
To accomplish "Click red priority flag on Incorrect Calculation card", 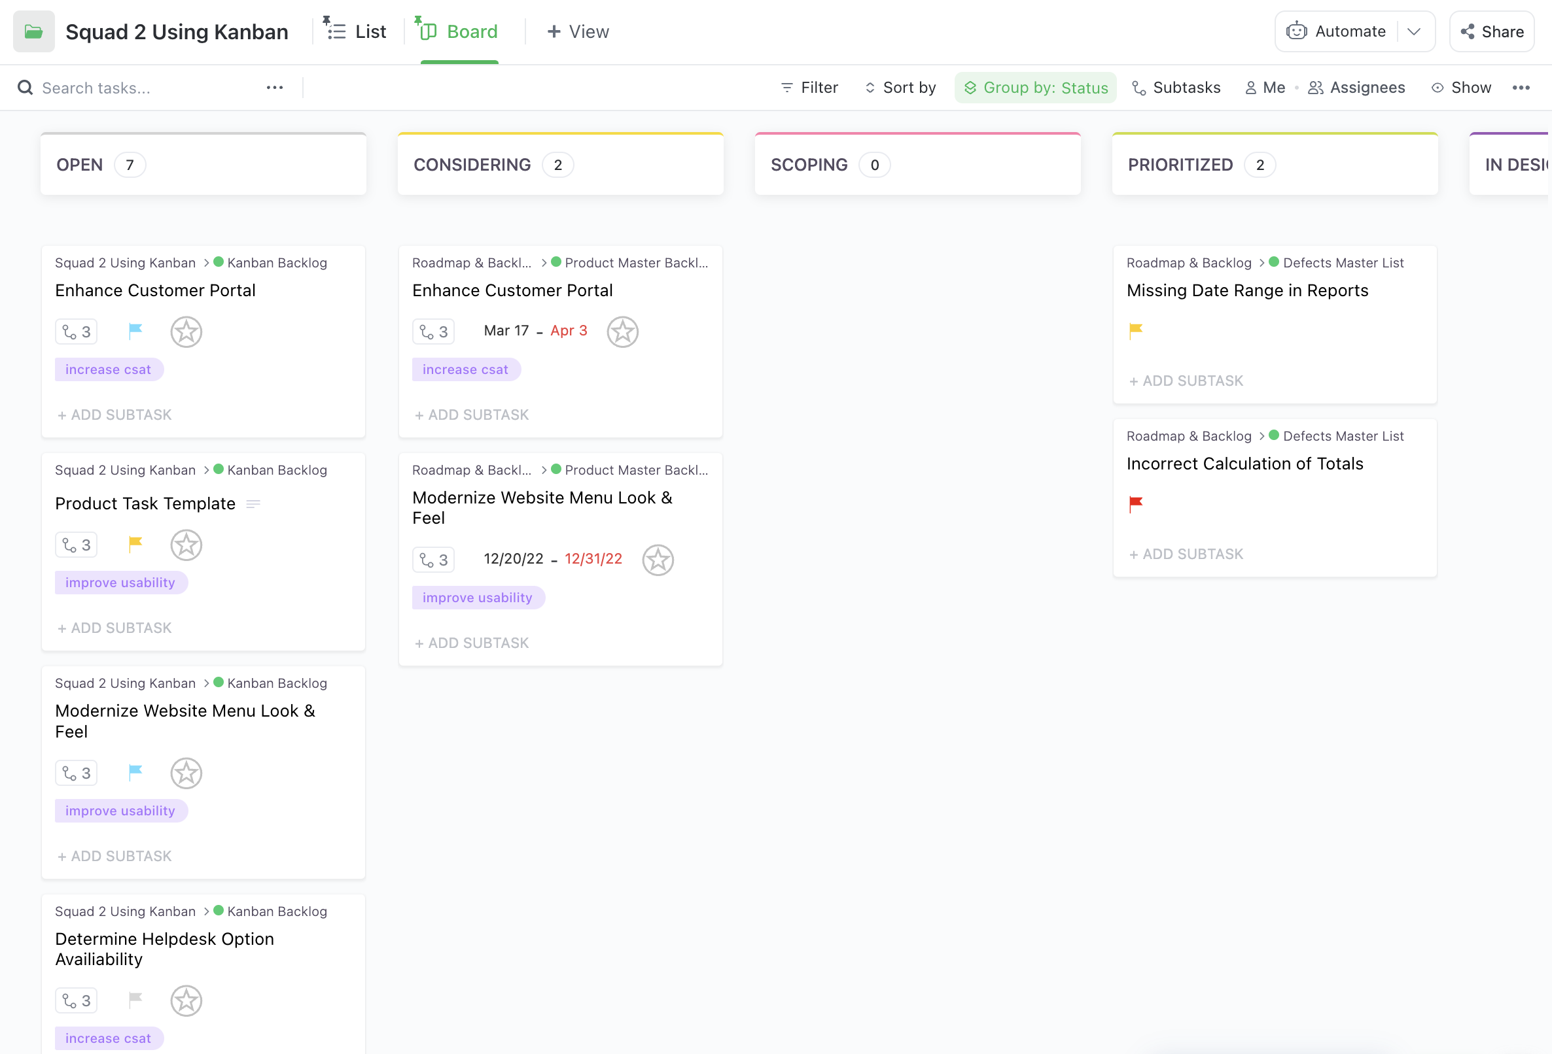I will [x=1135, y=503].
